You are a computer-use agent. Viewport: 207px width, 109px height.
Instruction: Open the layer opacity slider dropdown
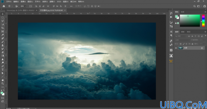click(205, 40)
